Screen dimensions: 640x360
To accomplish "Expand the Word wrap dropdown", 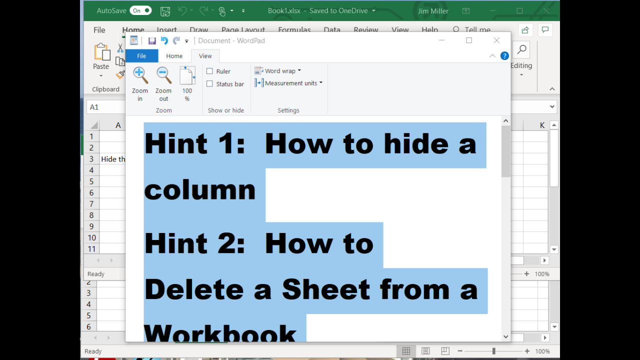I will [x=278, y=71].
